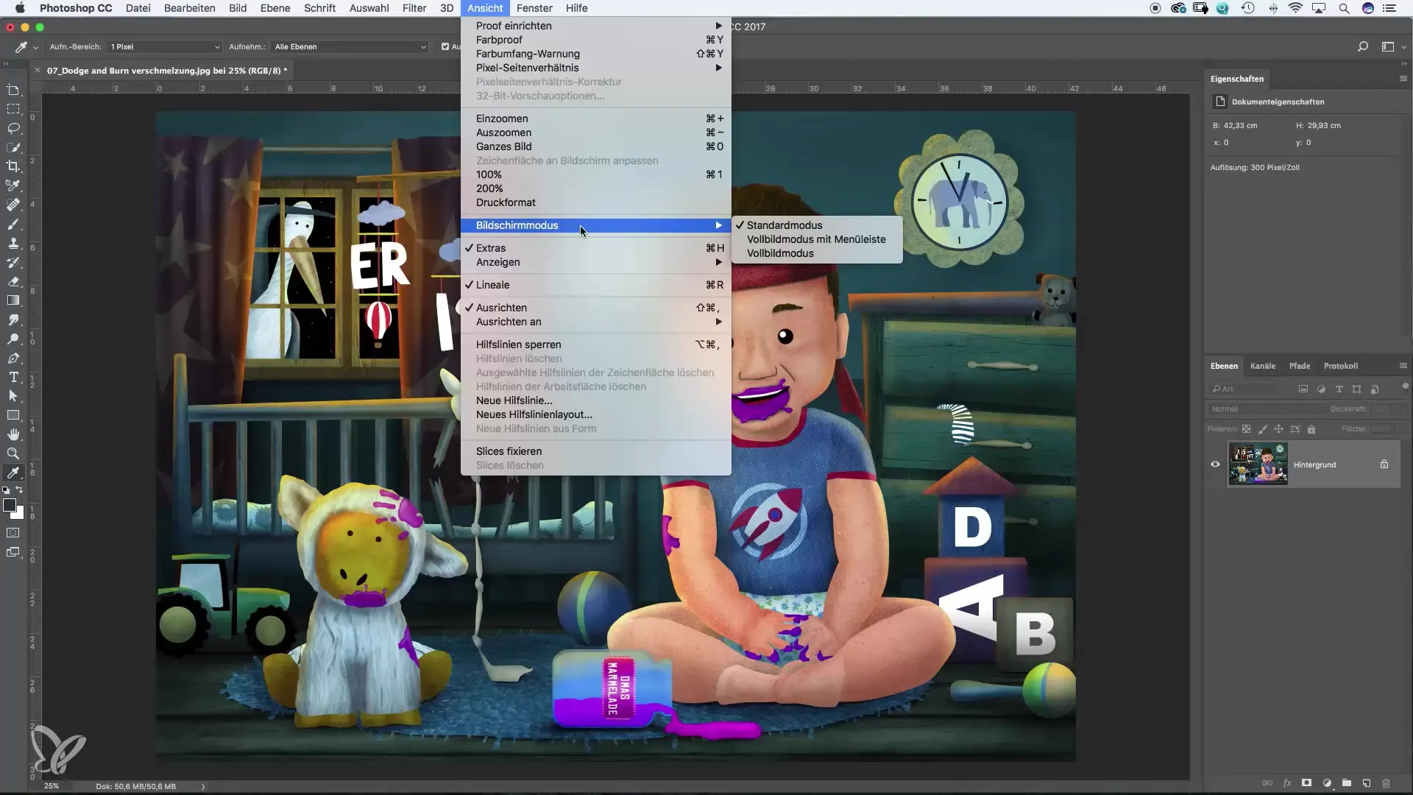Screen dimensions: 1413x795
Task: Switch to Kanäle tab
Action: pyautogui.click(x=1263, y=366)
